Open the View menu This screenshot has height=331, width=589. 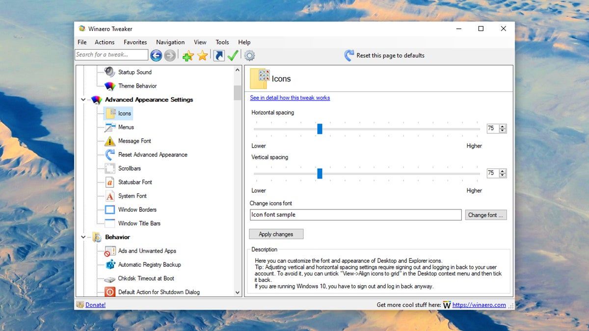200,42
